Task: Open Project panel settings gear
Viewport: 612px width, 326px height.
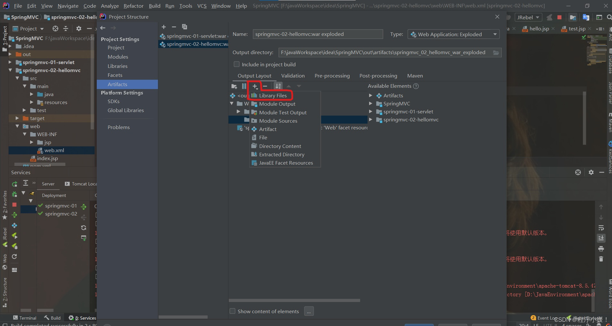Action: [79, 29]
